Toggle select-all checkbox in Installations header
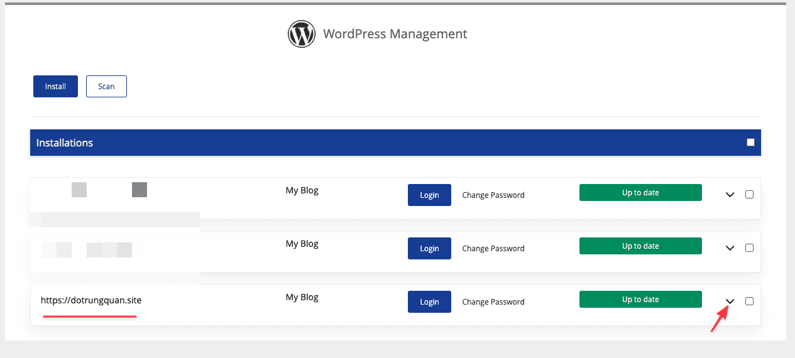This screenshot has height=358, width=795. (x=750, y=143)
